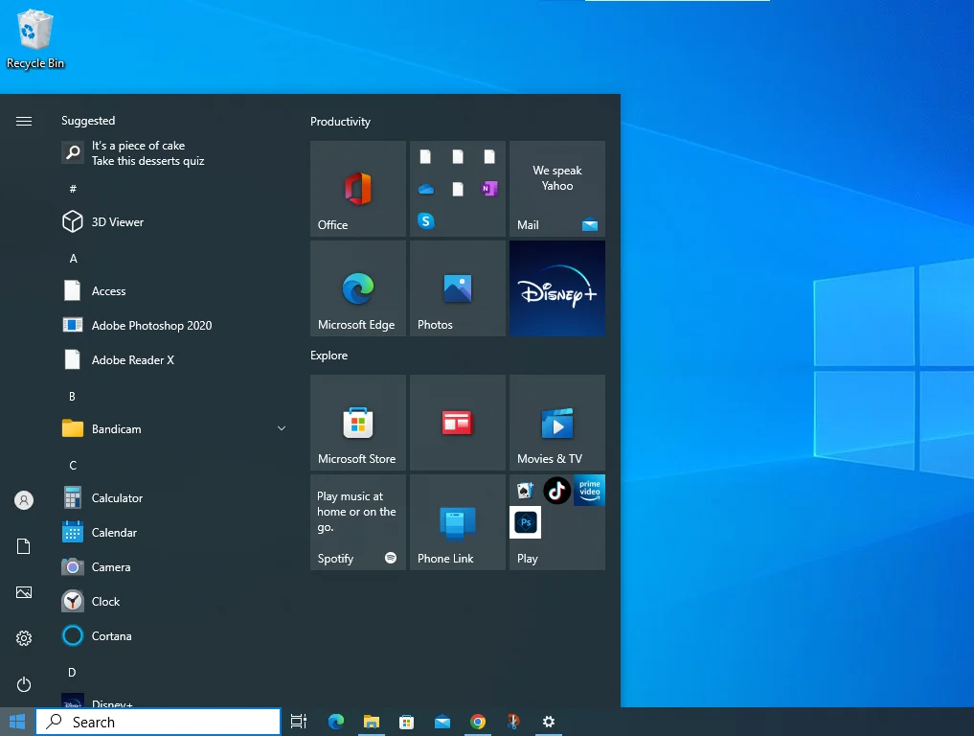The image size is (974, 736).
Task: Launch the Disney+ tile
Action: [x=557, y=288]
